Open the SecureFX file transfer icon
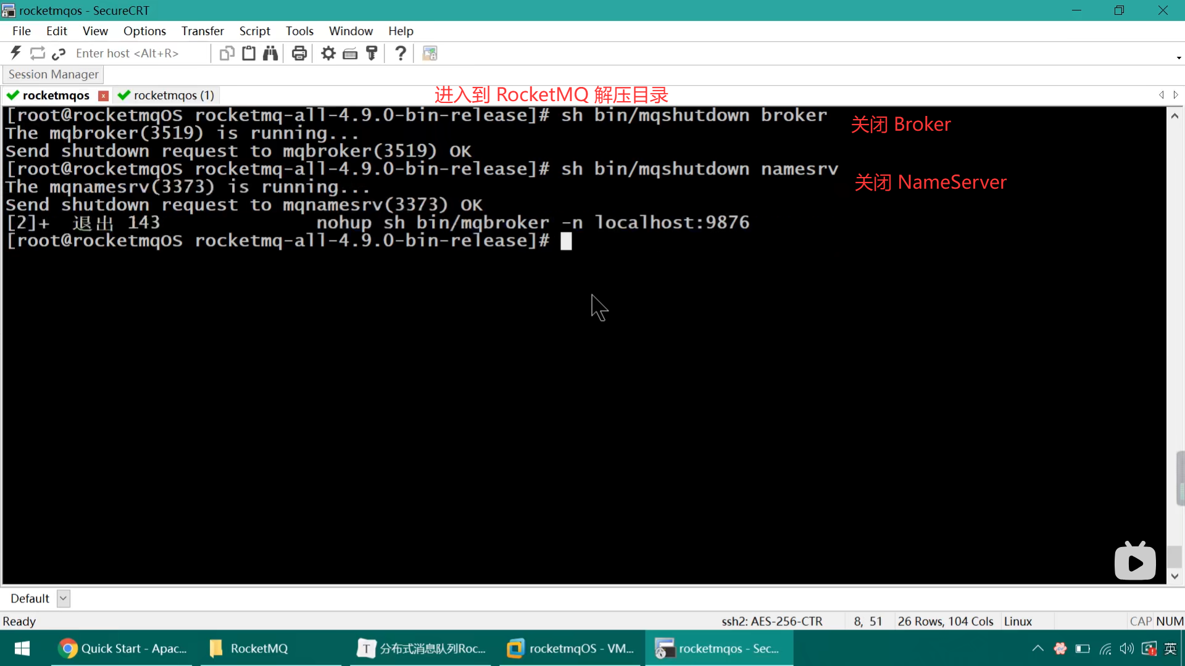Screen dimensions: 1185x666 pos(430,54)
